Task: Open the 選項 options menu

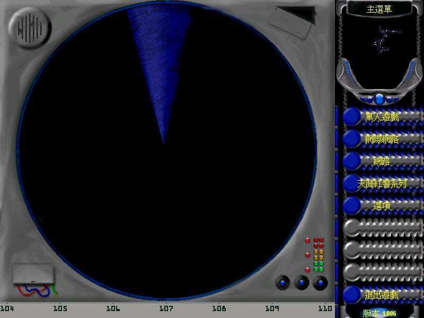Action: coord(382,206)
